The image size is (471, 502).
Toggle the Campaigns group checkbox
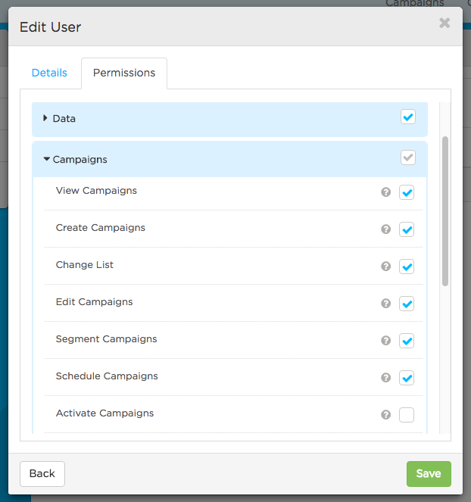(408, 157)
